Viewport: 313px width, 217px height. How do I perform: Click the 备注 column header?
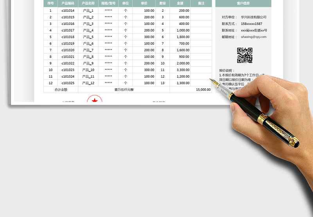201,3
